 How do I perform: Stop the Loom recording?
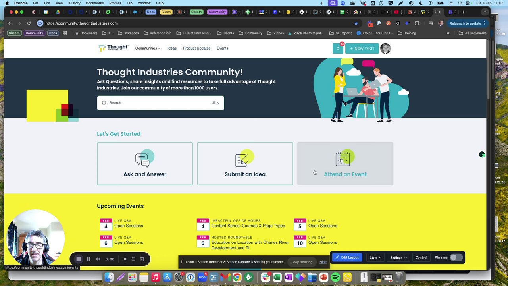[79, 259]
